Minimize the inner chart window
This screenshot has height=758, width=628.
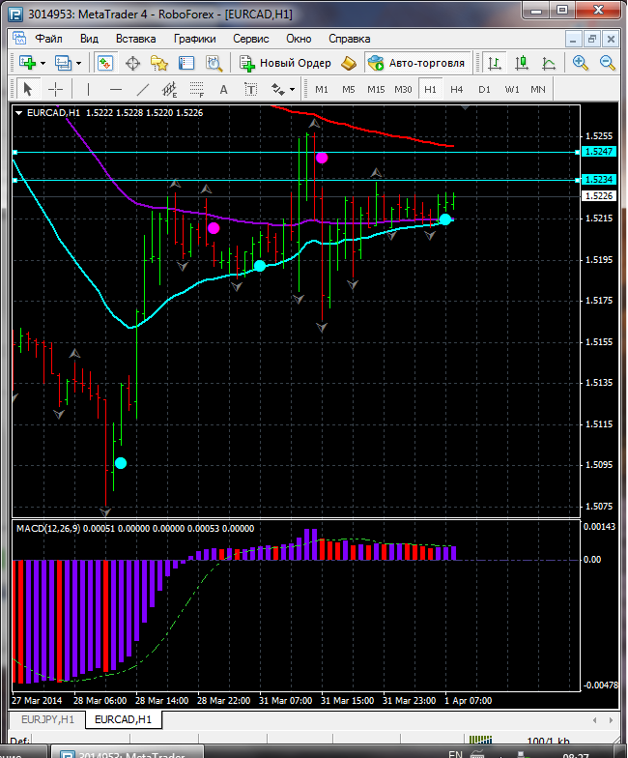pos(573,39)
